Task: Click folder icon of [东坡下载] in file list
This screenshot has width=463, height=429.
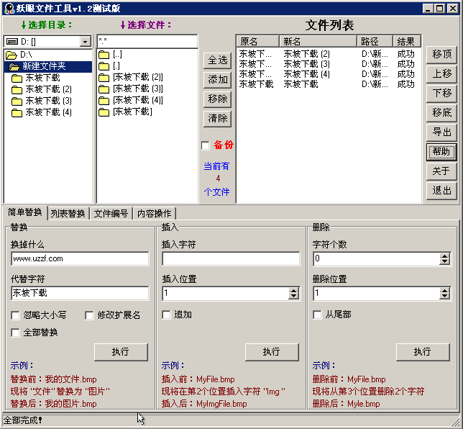Action: tap(104, 112)
